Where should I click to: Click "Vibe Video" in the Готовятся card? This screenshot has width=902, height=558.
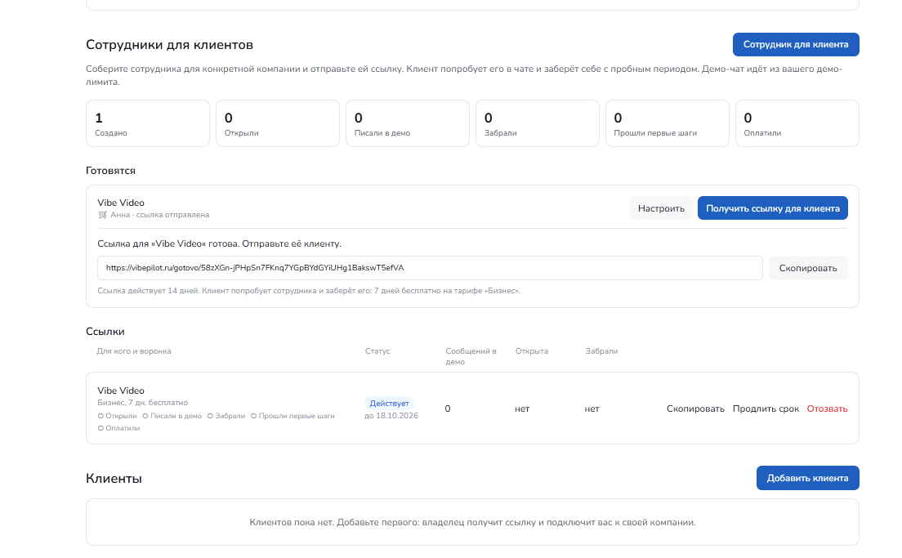coord(121,203)
